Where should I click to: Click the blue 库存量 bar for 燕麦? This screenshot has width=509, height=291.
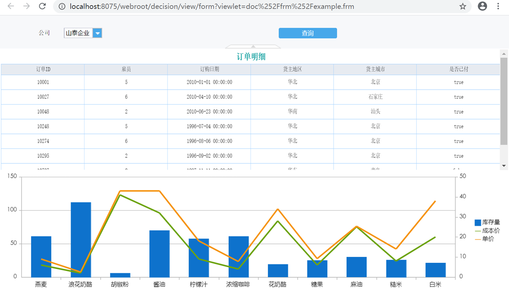[41, 257]
